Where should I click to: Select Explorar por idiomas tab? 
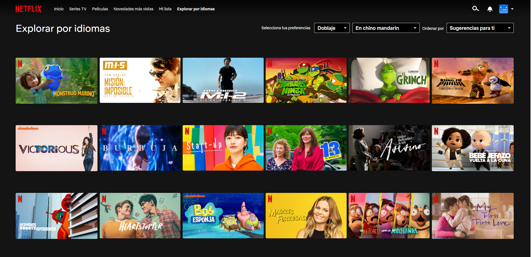[x=196, y=9]
